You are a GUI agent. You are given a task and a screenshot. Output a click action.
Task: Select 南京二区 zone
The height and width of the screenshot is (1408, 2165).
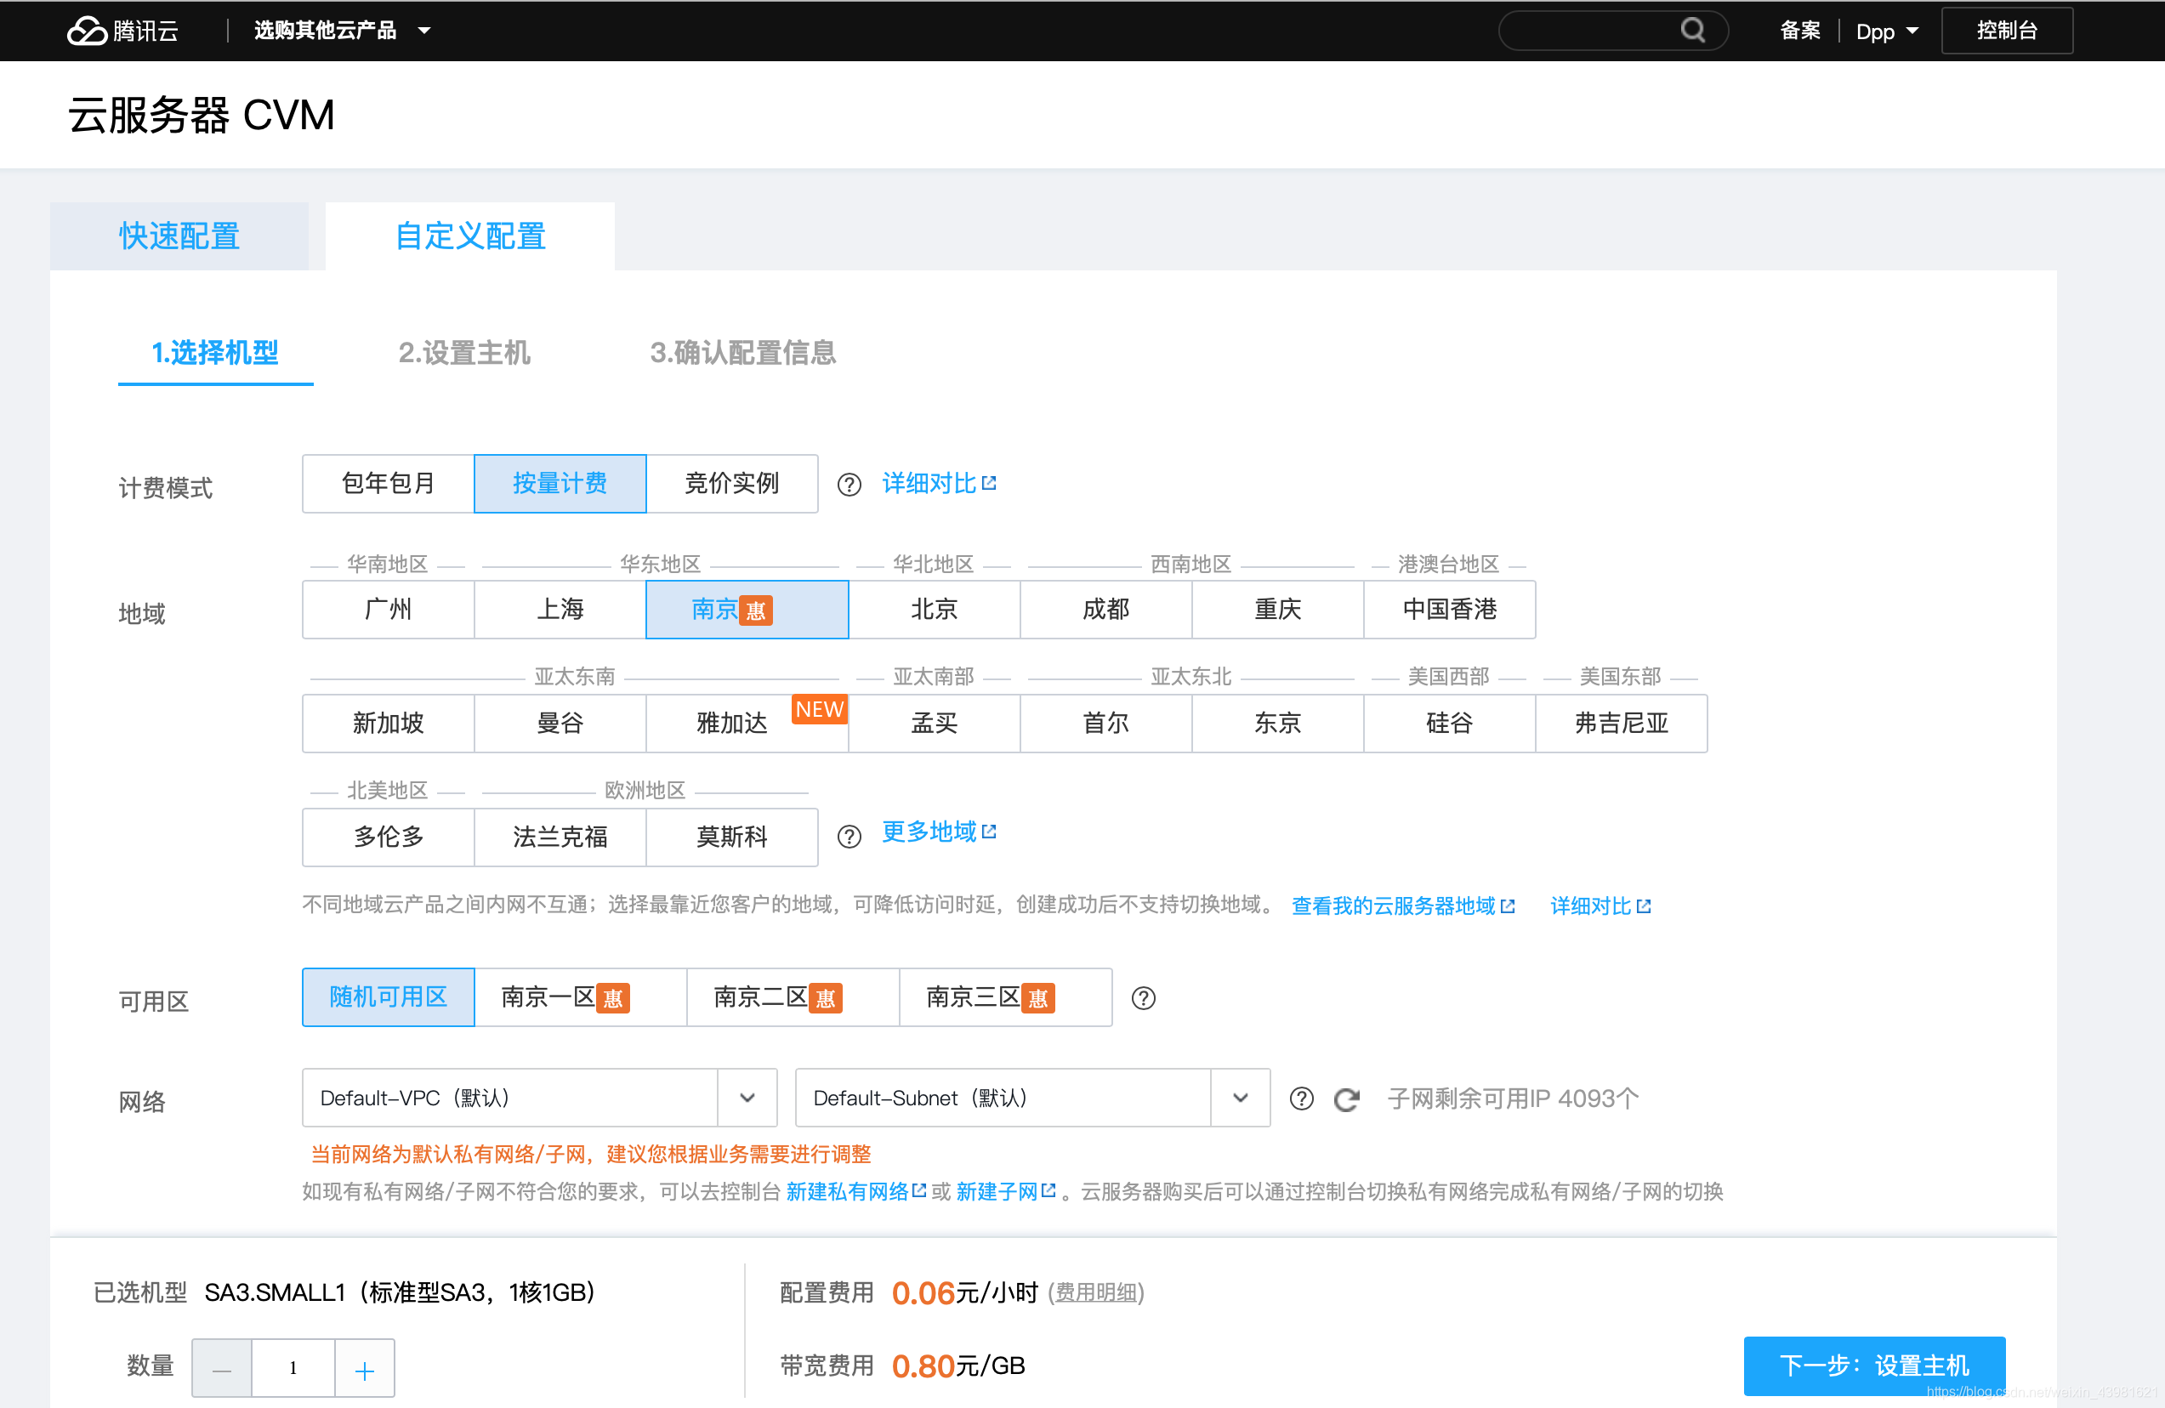(x=793, y=998)
